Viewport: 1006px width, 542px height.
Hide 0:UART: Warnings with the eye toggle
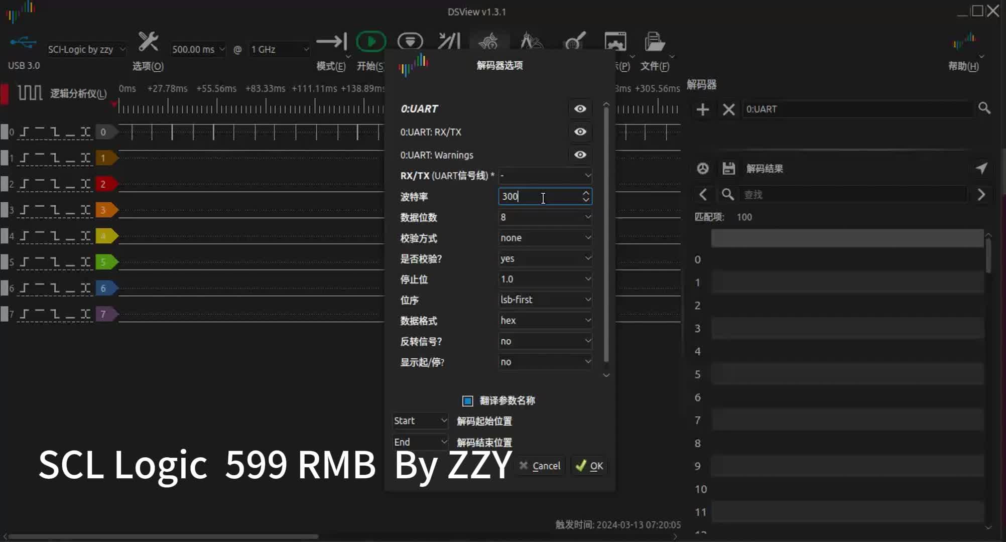pos(580,155)
